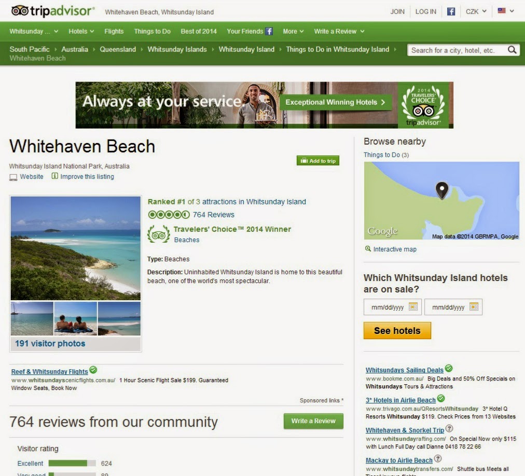Open the Things to Do tab
The width and height of the screenshot is (525, 476).
click(153, 32)
